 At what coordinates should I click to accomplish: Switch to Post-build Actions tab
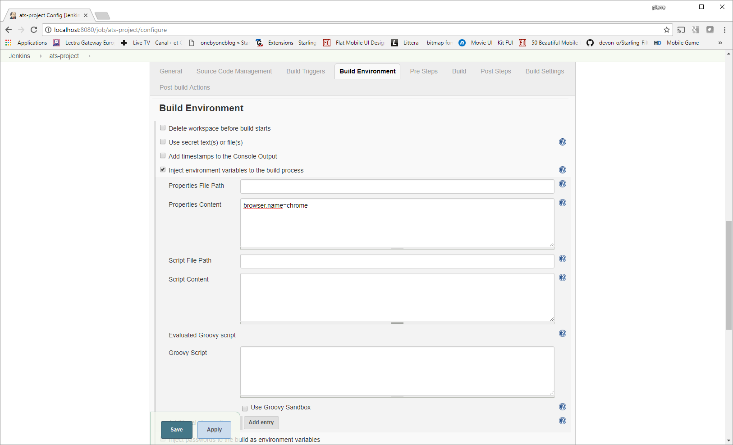point(185,87)
